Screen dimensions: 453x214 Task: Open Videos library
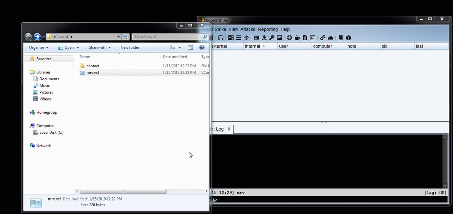(45, 99)
